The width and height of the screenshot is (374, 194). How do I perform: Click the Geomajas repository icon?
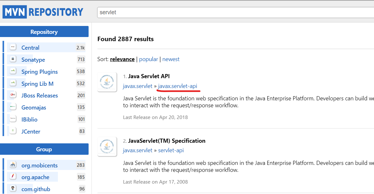pyautogui.click(x=13, y=107)
